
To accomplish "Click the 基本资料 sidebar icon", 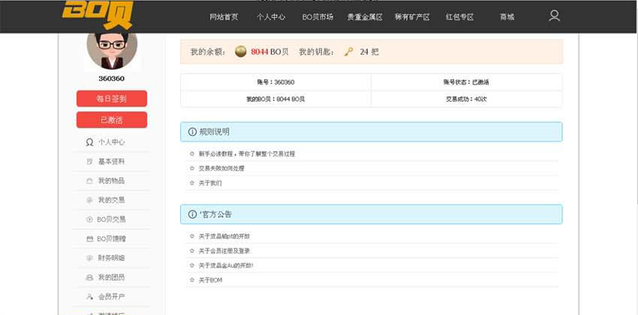I will (90, 161).
